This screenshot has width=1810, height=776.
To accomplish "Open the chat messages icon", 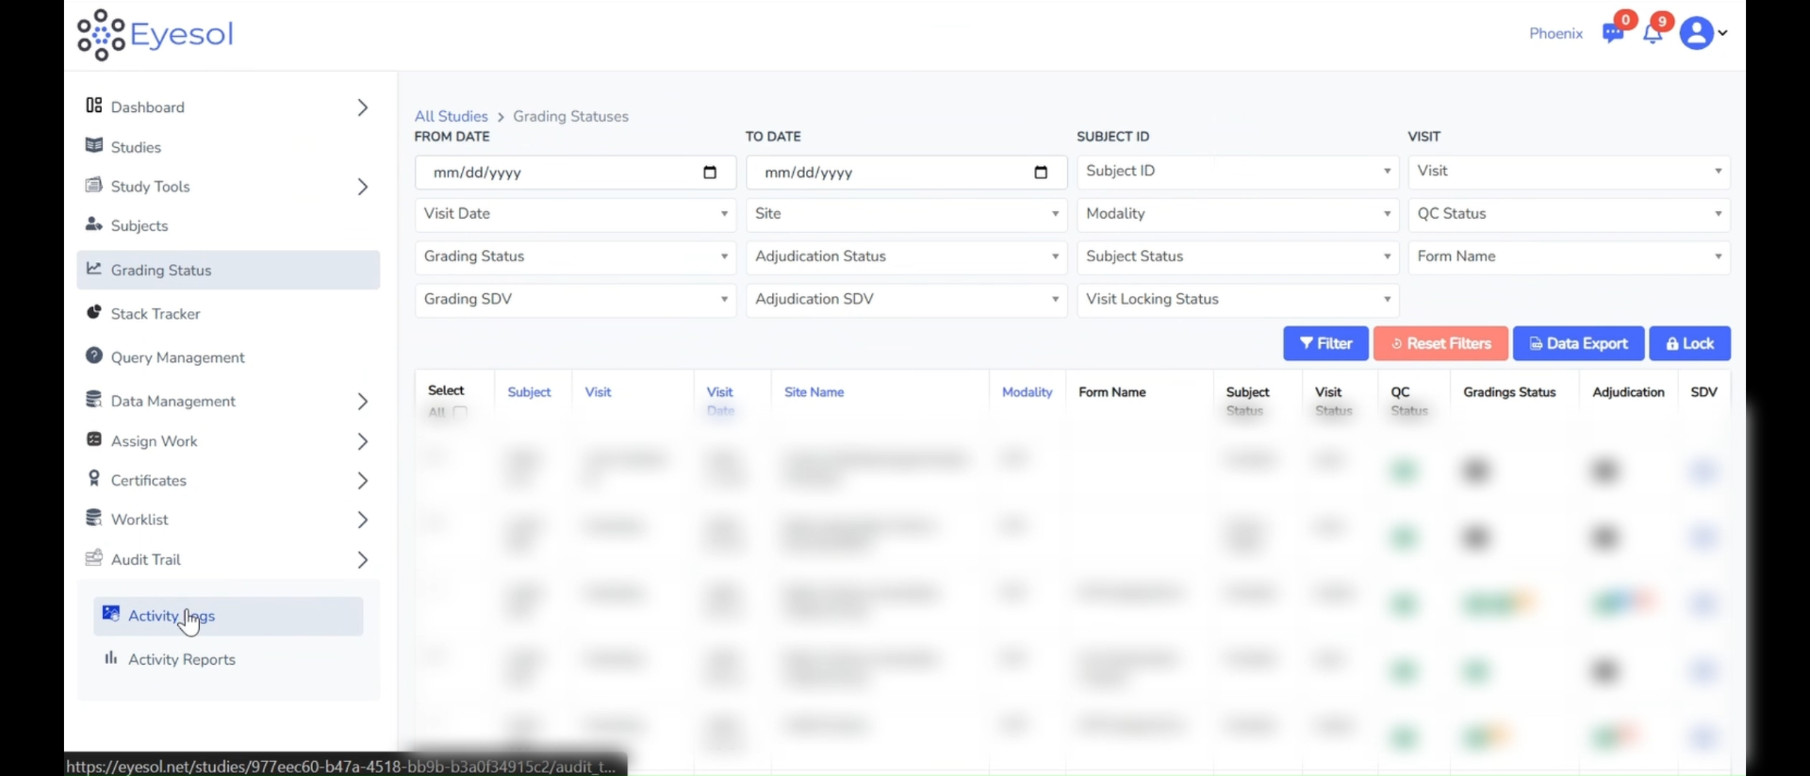I will (x=1612, y=34).
